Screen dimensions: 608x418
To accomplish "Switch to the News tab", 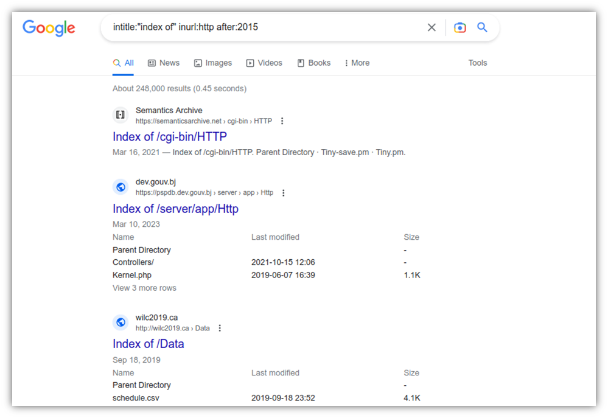I will pos(164,63).
